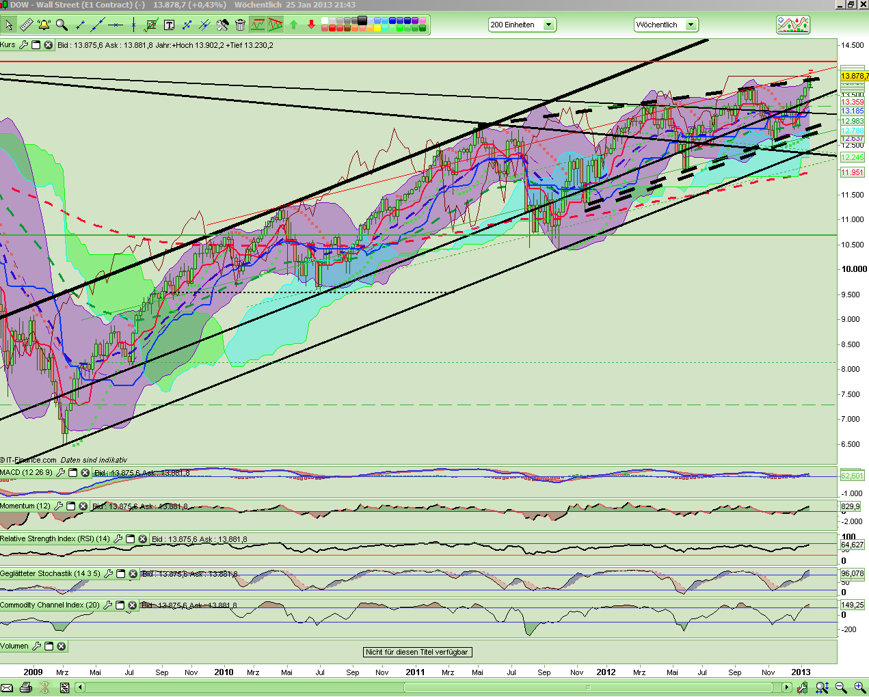Maximize the Commodity Channel Index panel

[x=120, y=605]
